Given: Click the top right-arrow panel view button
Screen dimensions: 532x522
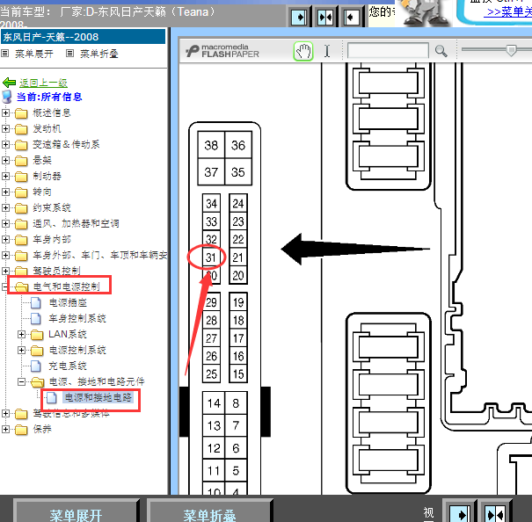Looking at the screenshot, I should (299, 17).
